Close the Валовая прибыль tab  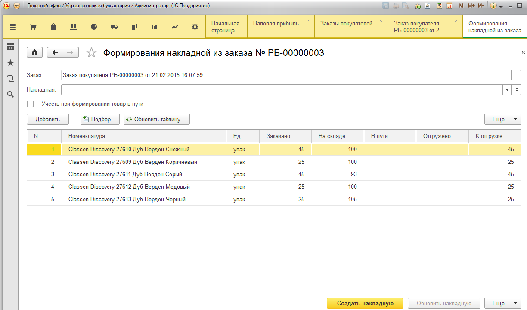[x=307, y=21]
